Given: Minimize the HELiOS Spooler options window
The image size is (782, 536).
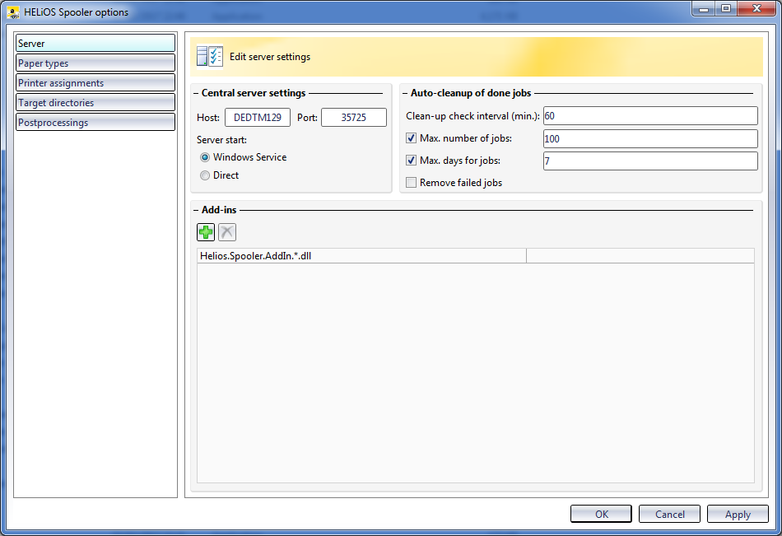Looking at the screenshot, I should (x=704, y=8).
